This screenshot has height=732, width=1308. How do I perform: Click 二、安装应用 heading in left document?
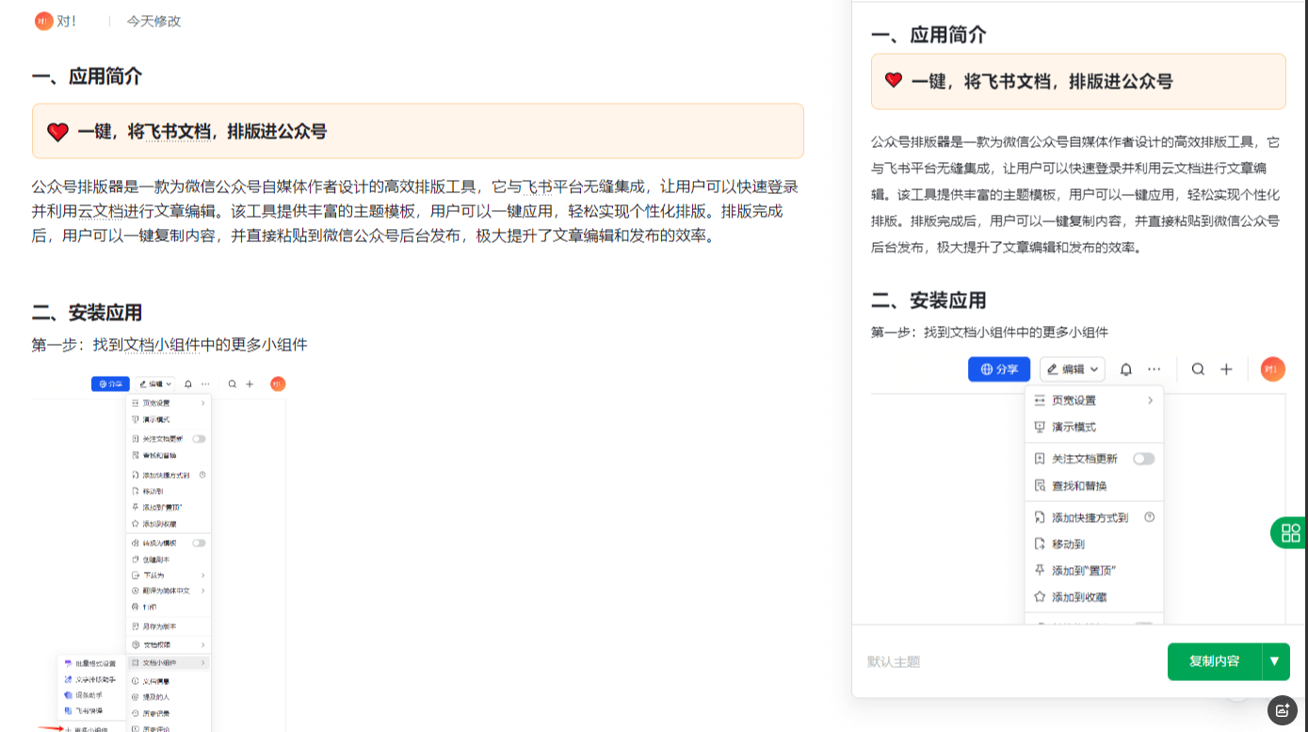87,313
